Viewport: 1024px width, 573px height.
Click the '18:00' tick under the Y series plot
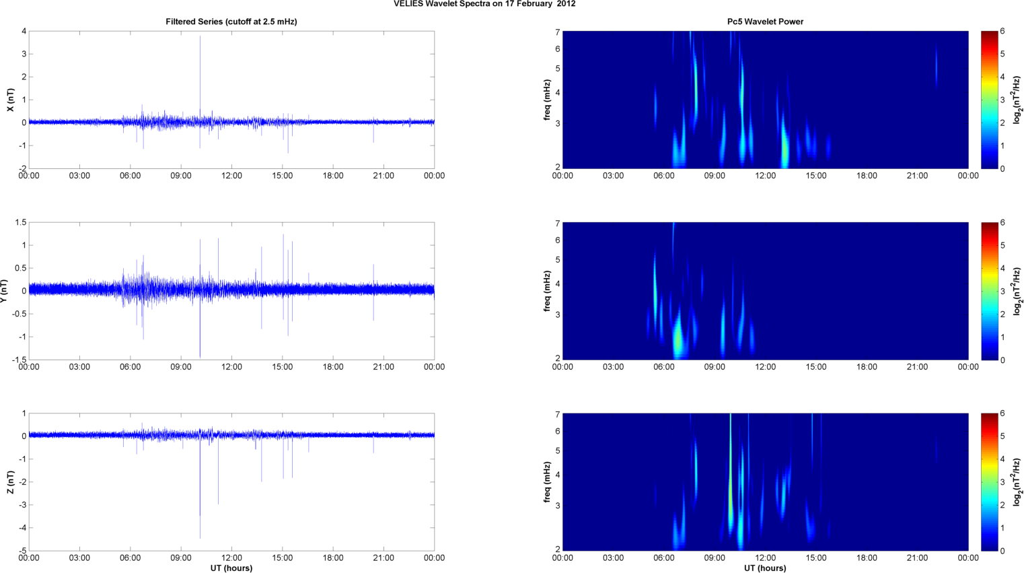(x=333, y=367)
